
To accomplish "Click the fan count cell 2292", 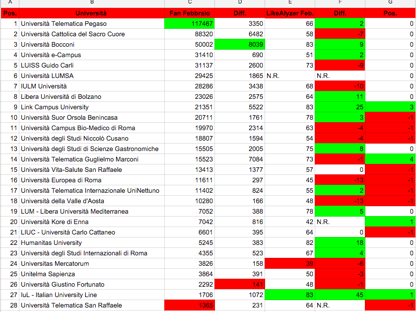I will tap(190, 284).
